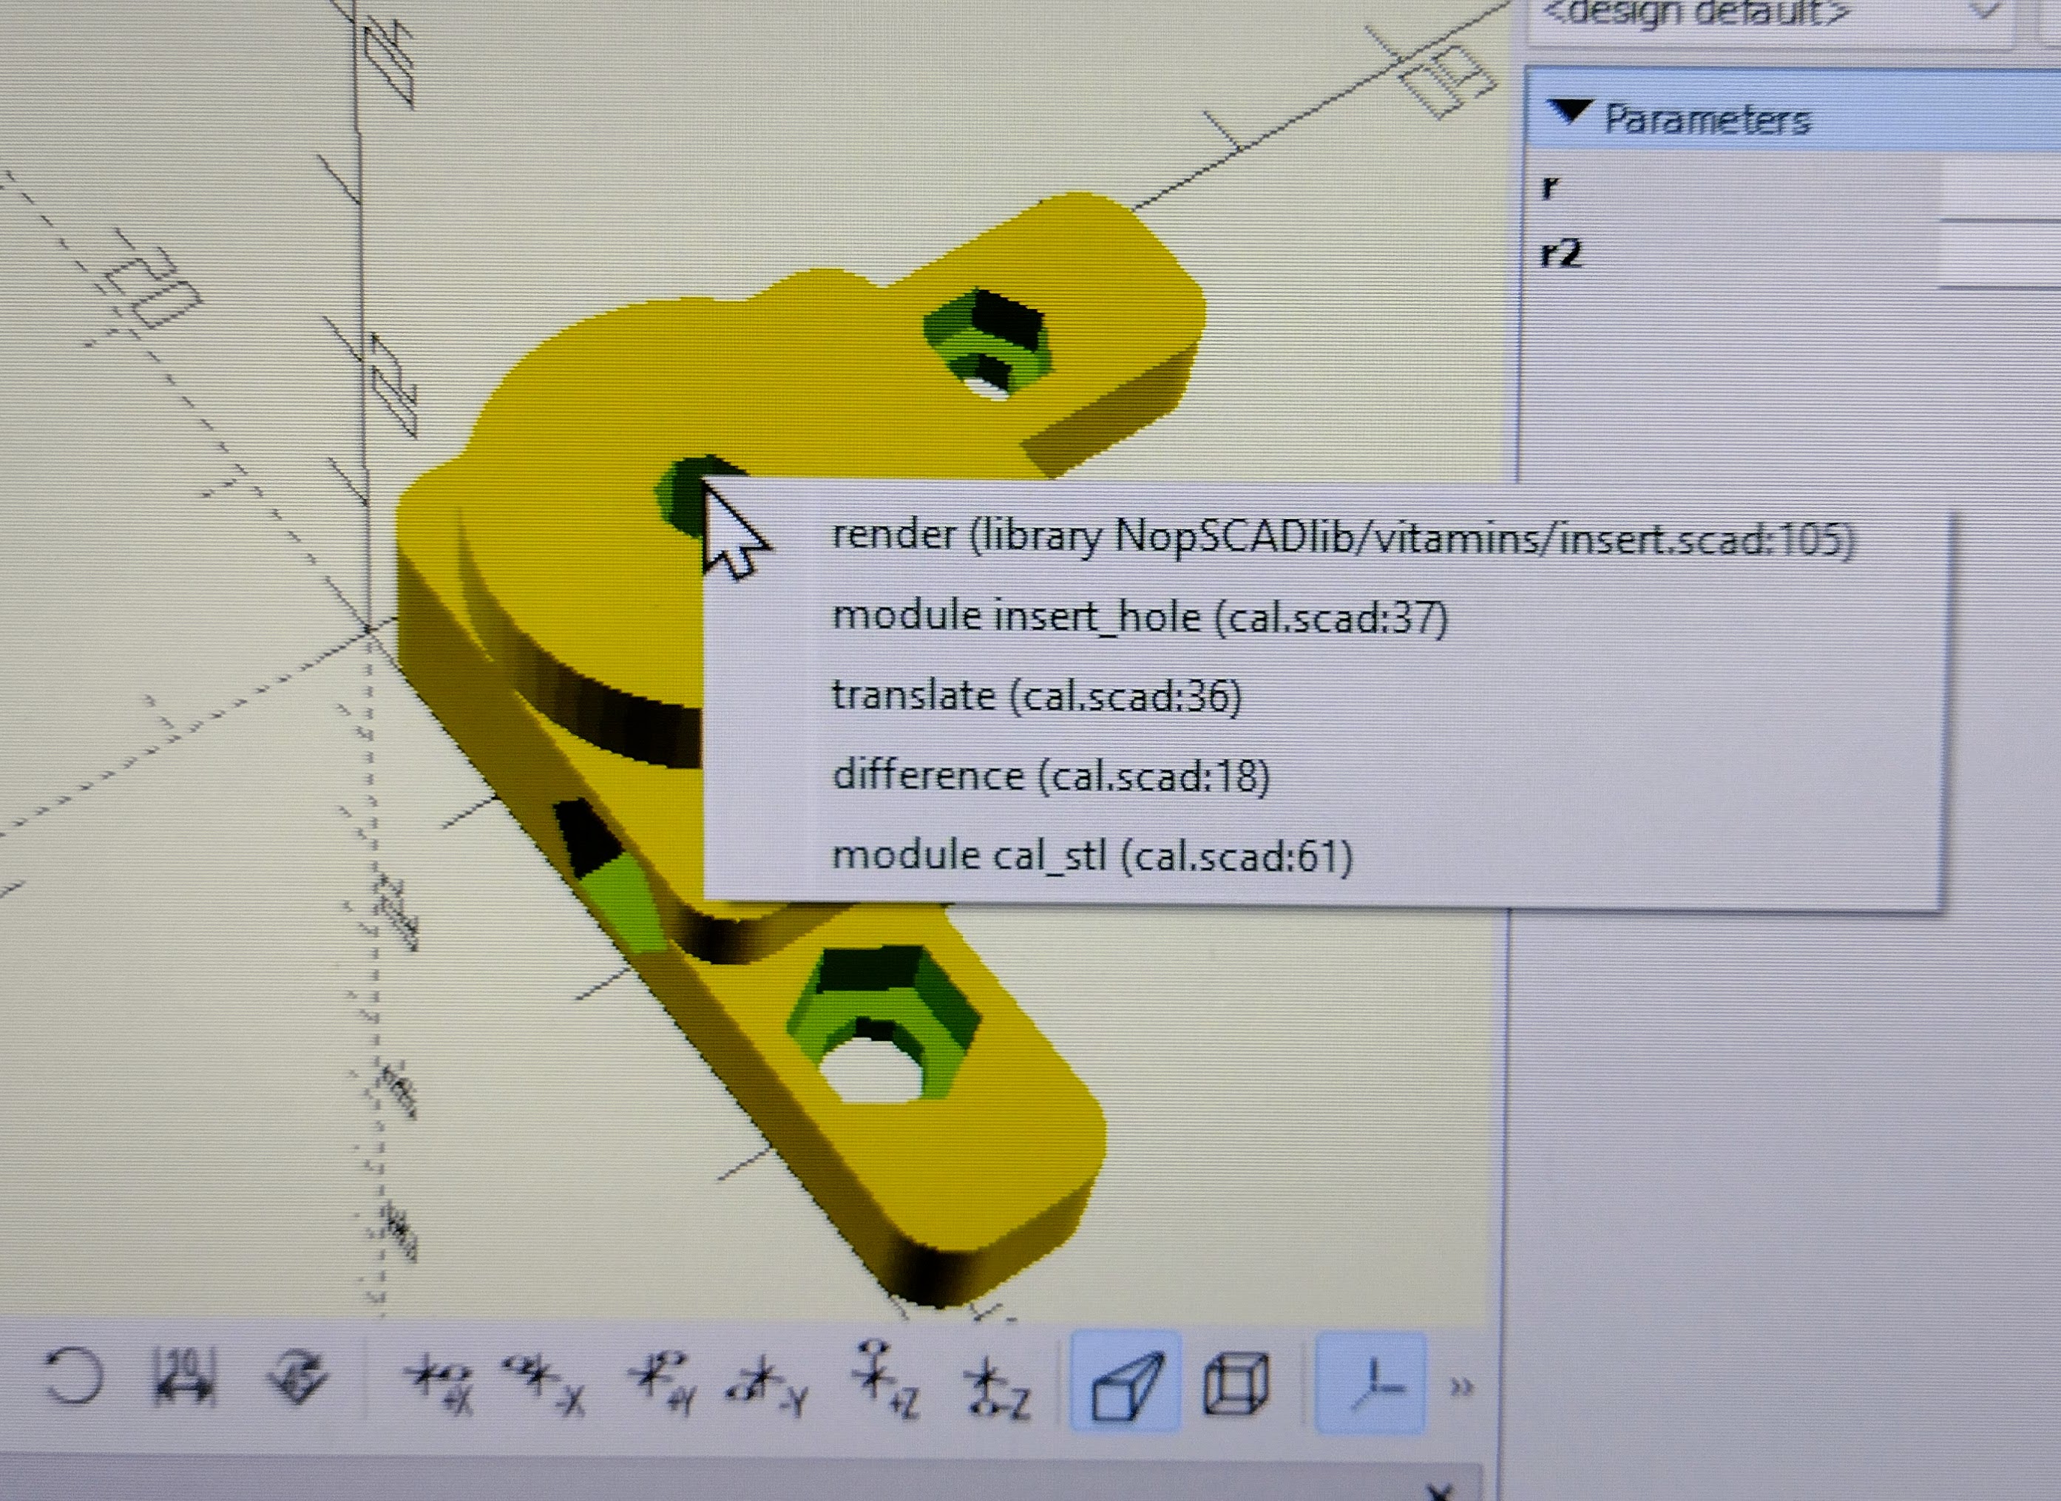Jump to translate (cal.scad:36) entry
The height and width of the screenshot is (1501, 2061).
click(x=1036, y=697)
